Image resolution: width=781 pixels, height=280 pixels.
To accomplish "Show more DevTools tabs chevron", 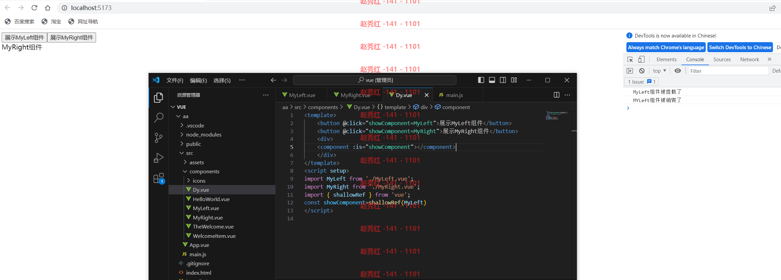I will coord(769,59).
